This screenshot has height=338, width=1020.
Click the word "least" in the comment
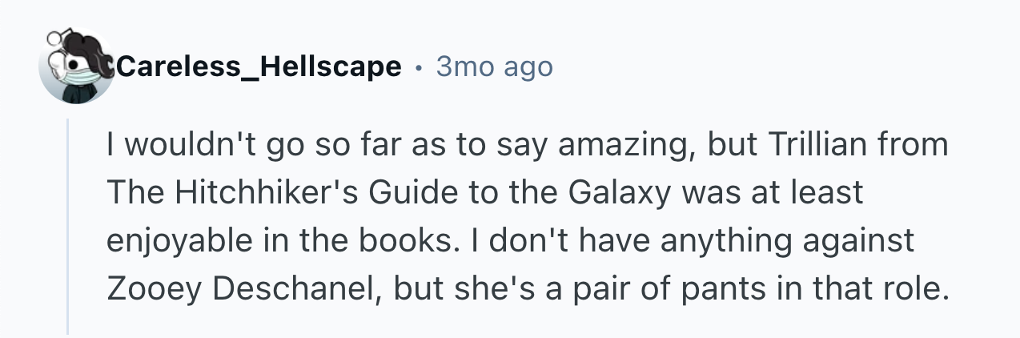826,191
